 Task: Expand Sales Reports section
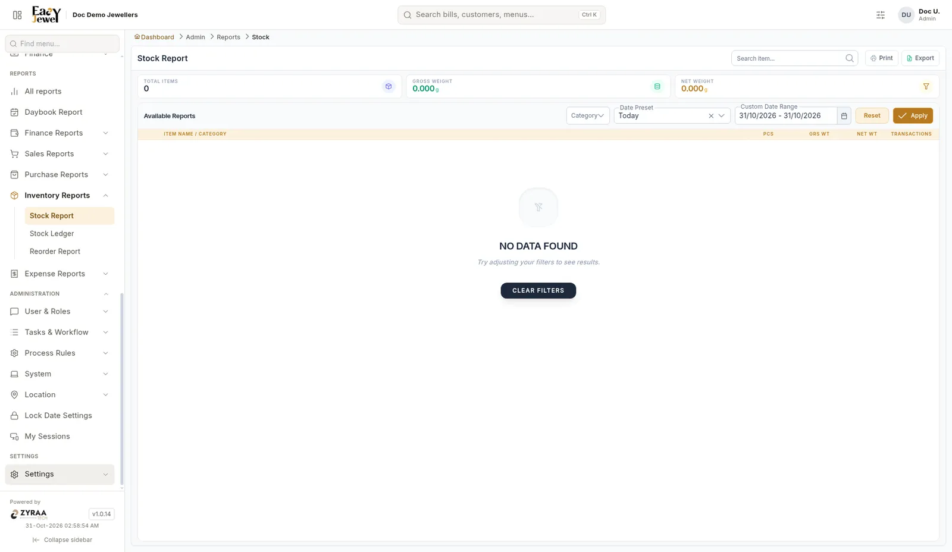[59, 154]
